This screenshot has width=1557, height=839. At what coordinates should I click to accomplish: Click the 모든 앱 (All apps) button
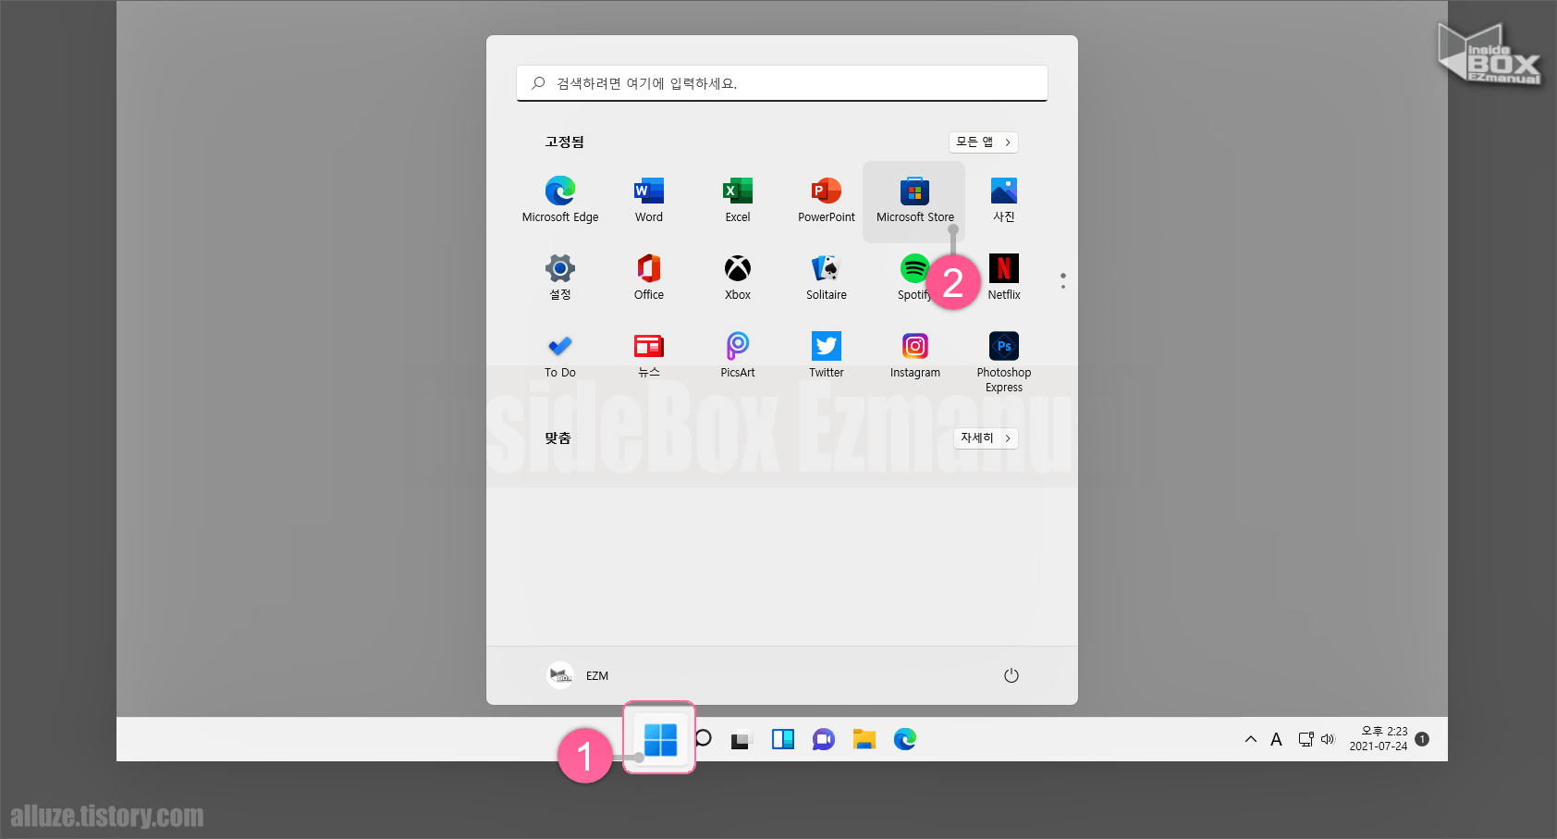(984, 142)
